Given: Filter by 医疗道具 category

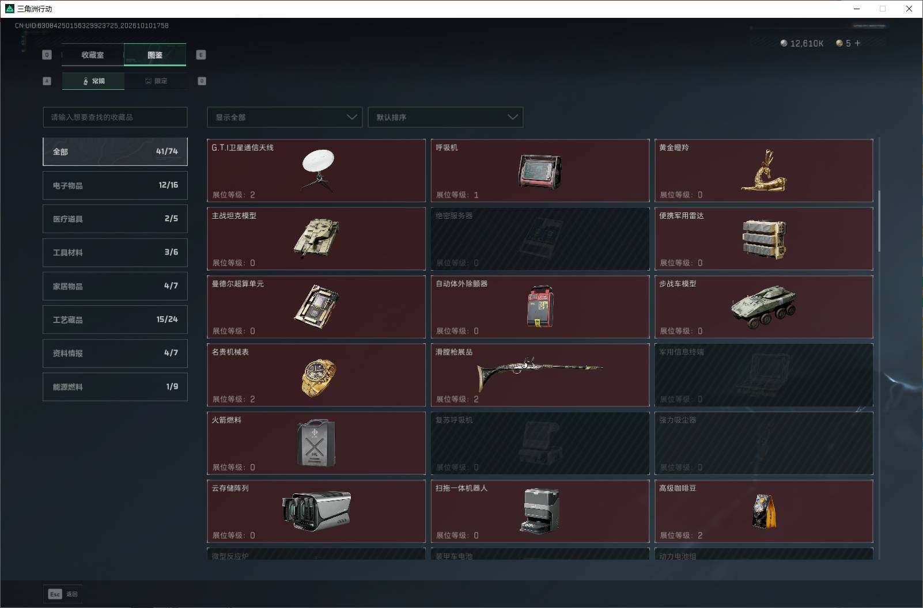Looking at the screenshot, I should pos(115,219).
